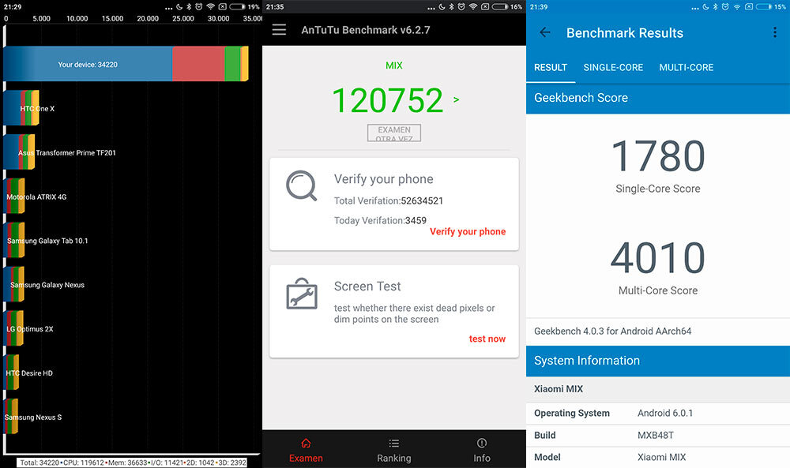Tap the Geekbench Score header
Image resolution: width=790 pixels, height=468 pixels.
(658, 98)
